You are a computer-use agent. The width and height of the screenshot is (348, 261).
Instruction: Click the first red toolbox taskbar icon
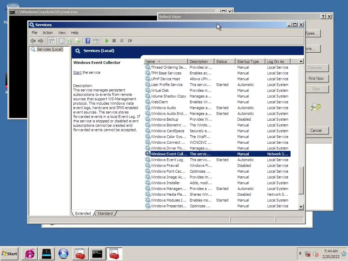(80, 254)
